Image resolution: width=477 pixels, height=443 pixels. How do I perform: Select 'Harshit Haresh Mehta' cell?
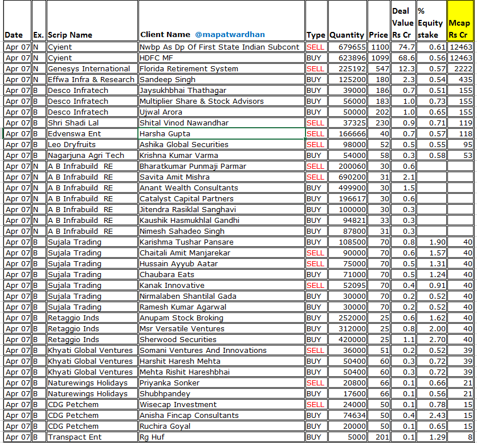click(222, 361)
